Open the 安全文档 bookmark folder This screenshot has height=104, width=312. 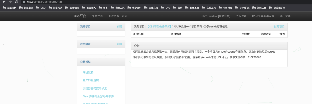151,8
